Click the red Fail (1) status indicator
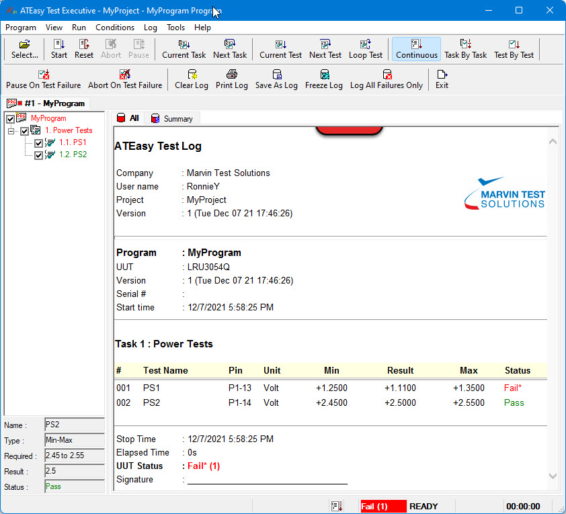 point(382,507)
